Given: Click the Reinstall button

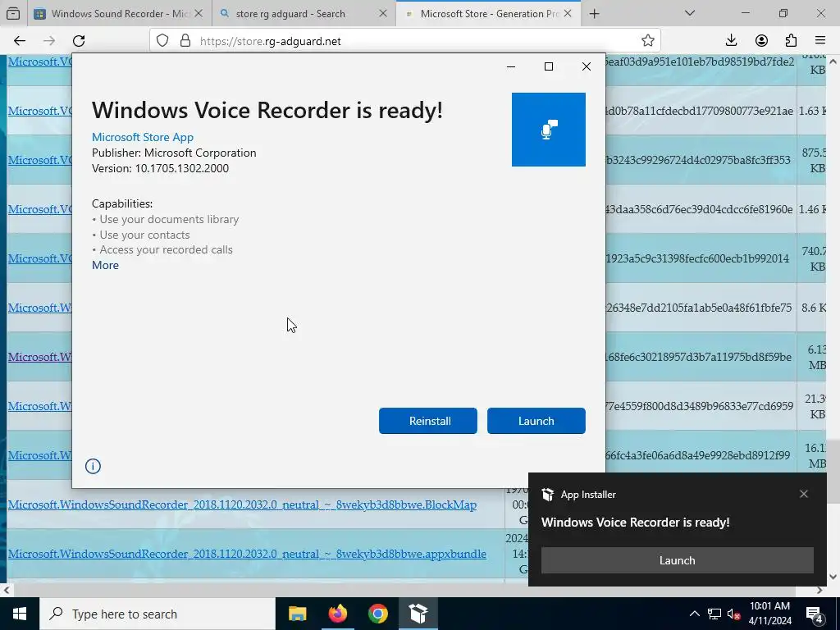Looking at the screenshot, I should (427, 421).
